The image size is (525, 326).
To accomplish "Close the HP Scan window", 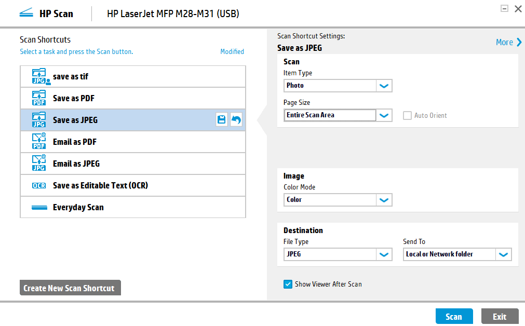I will 518,9.
